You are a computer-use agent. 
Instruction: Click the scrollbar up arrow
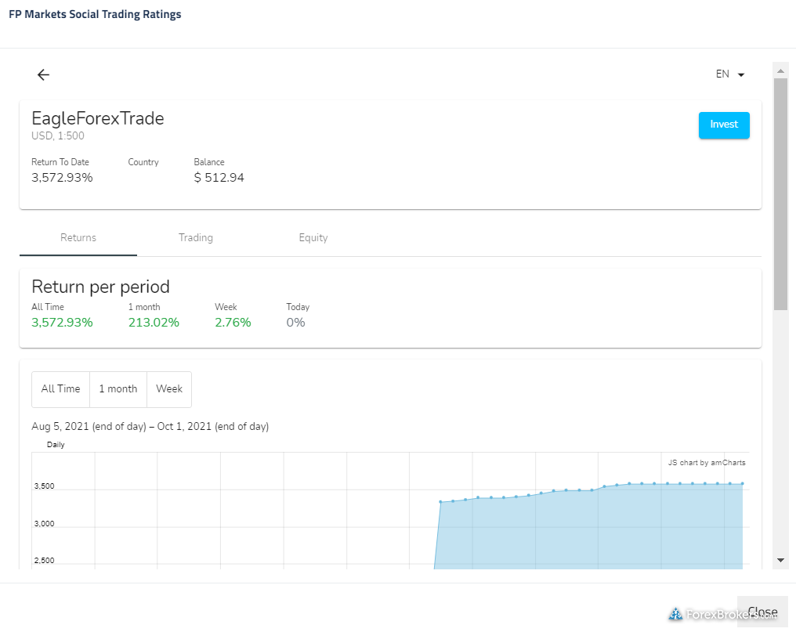click(x=781, y=71)
